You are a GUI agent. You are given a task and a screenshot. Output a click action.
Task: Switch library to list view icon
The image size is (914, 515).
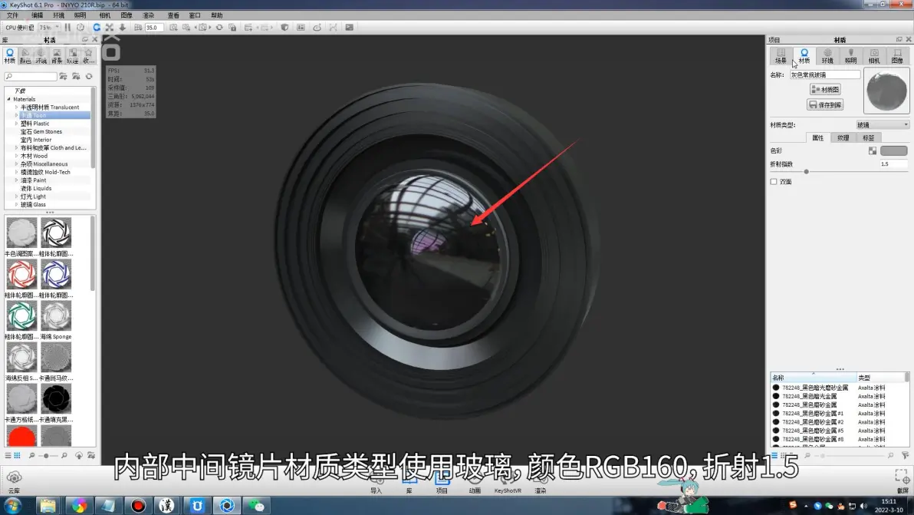(8, 455)
